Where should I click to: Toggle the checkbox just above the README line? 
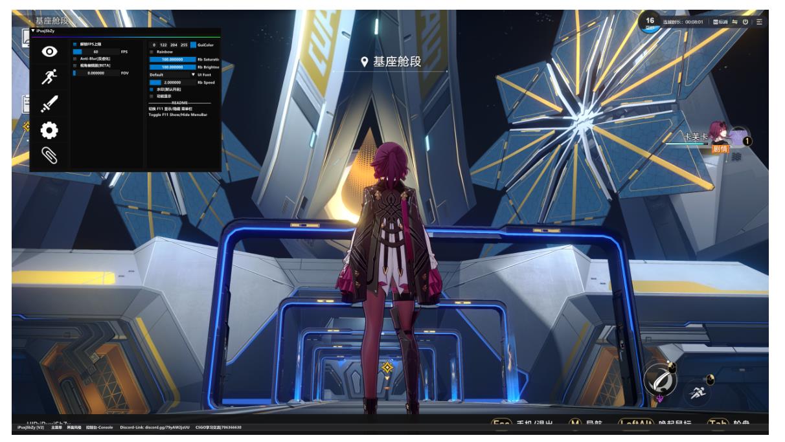(x=152, y=96)
